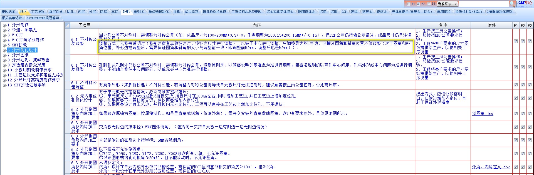Expand tree node 10 小板切割板制作要求

pos(4,70)
